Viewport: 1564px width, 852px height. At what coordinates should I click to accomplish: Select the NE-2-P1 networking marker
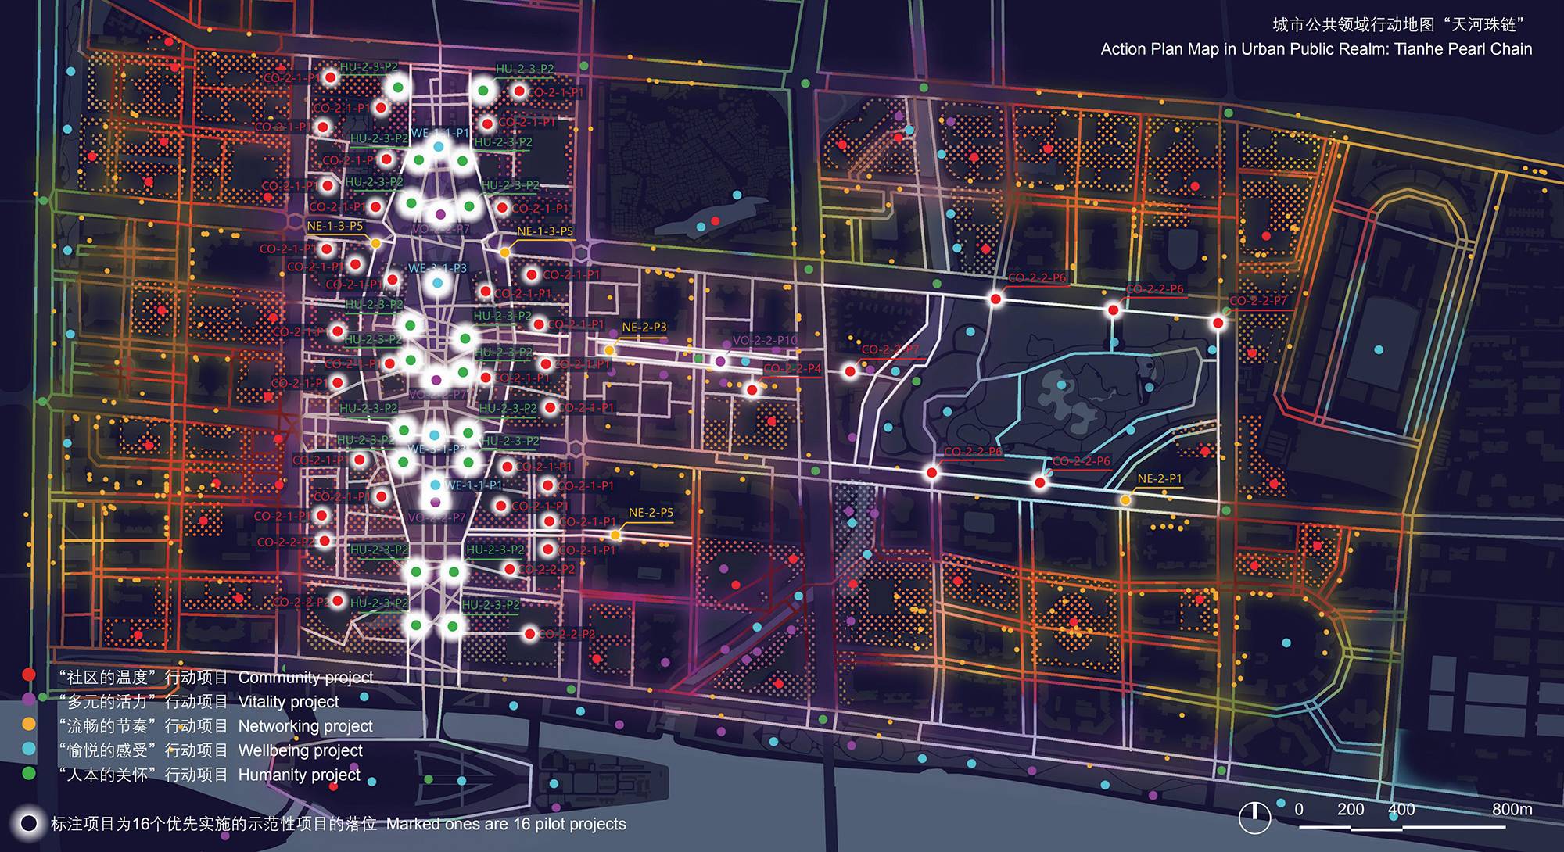click(1125, 499)
